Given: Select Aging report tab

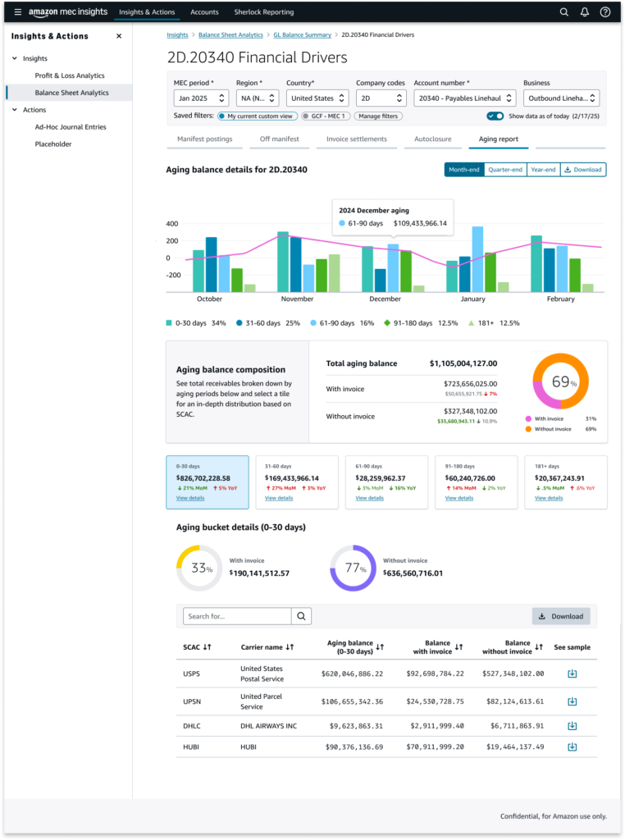Looking at the screenshot, I should pos(499,139).
